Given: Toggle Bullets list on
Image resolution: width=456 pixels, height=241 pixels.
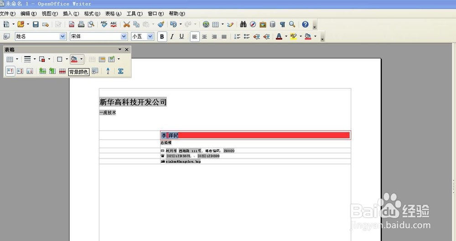Looking at the screenshot, I should coord(247,36).
